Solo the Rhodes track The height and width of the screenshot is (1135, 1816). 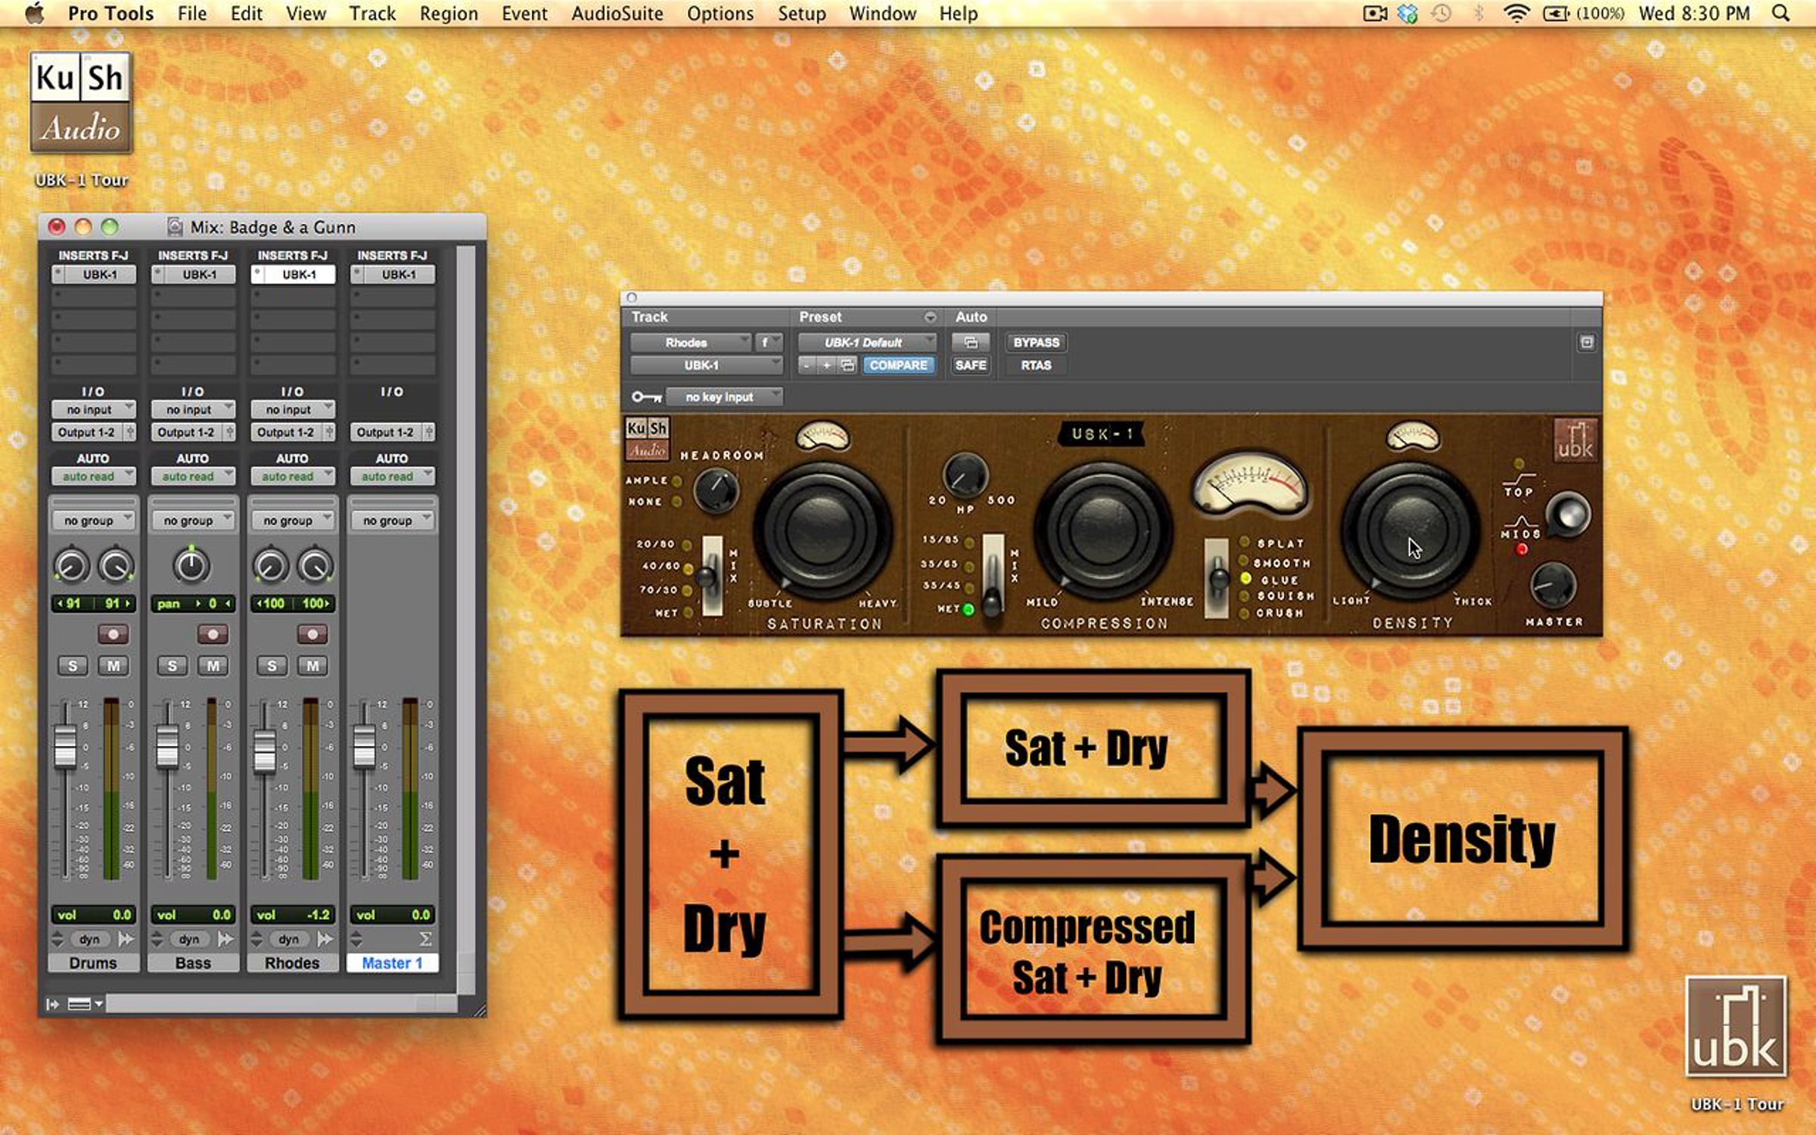(272, 666)
